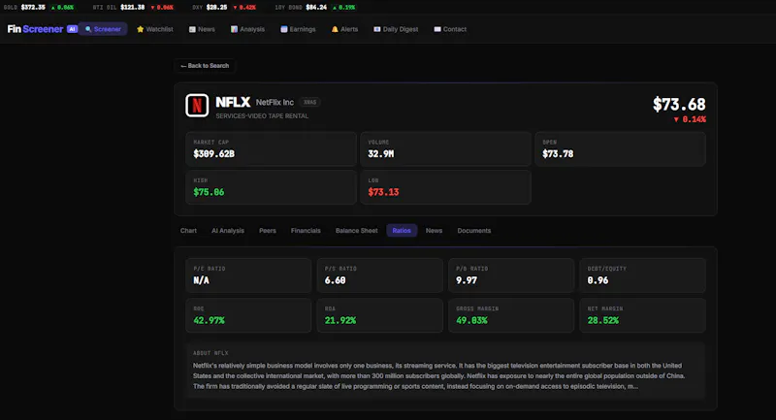This screenshot has height=420, width=776.
Task: Click the About NFLX description paragraph
Action: [439, 376]
